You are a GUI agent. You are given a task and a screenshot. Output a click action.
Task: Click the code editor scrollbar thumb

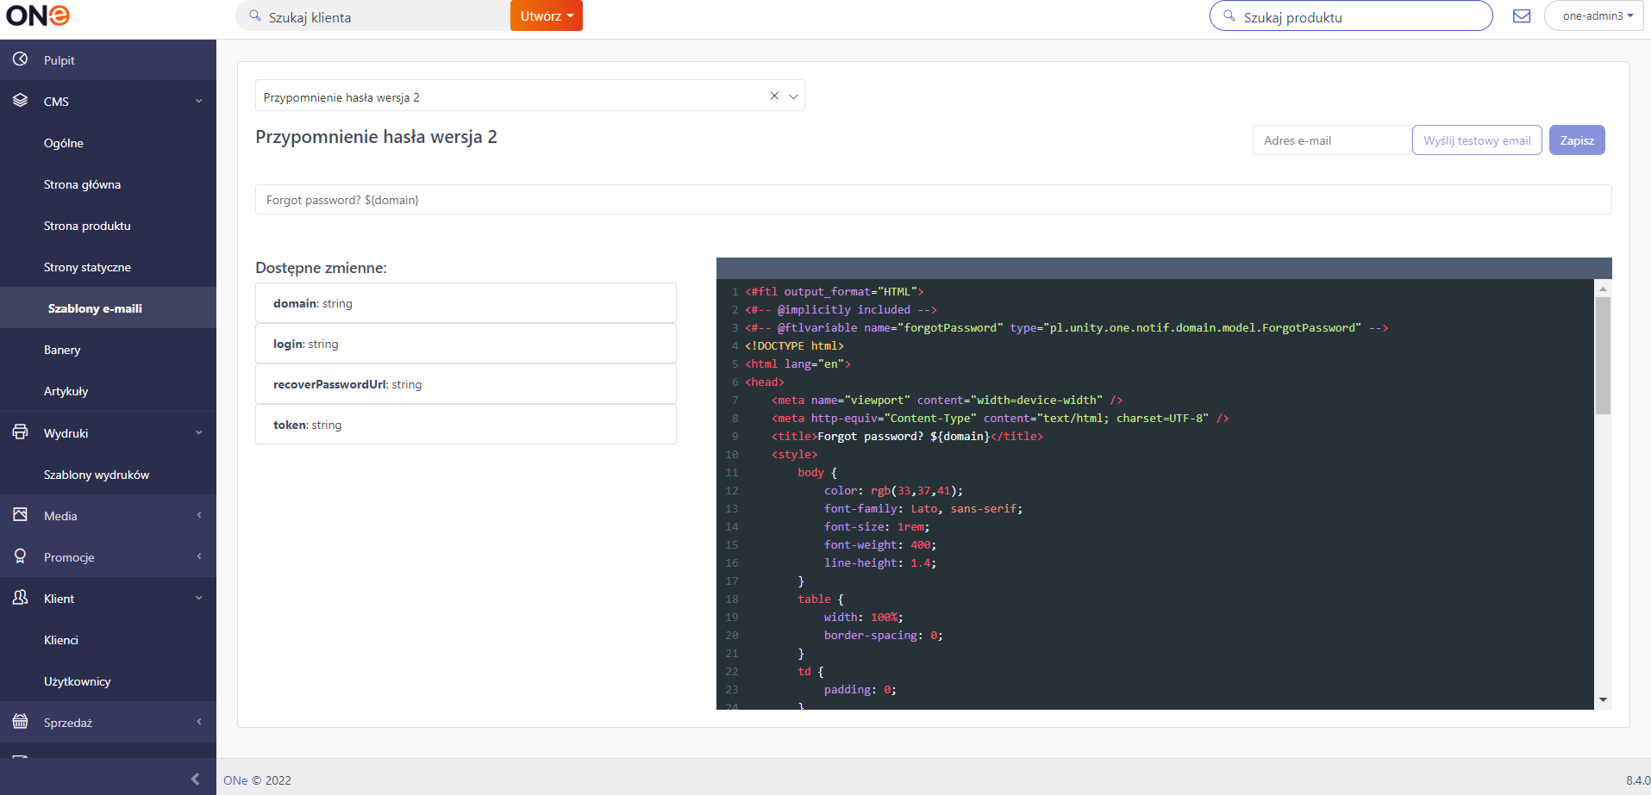(1603, 356)
